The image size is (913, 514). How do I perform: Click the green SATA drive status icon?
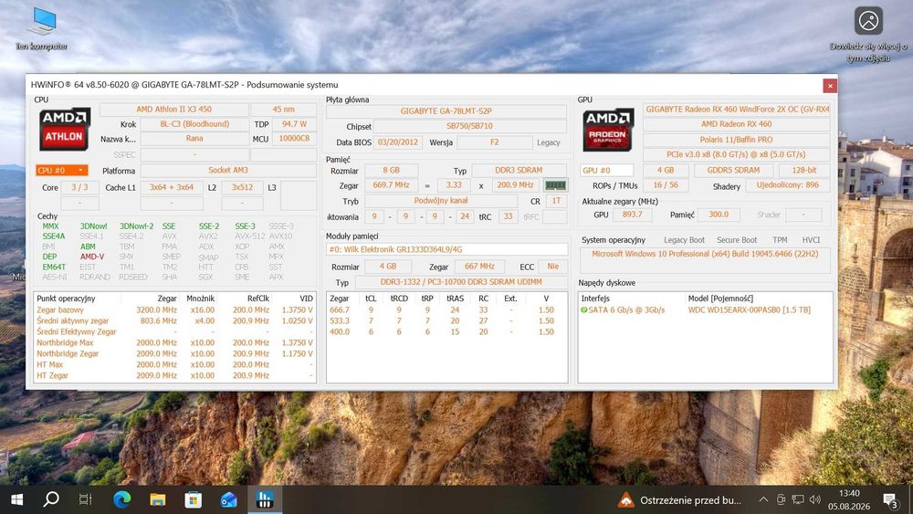point(584,309)
